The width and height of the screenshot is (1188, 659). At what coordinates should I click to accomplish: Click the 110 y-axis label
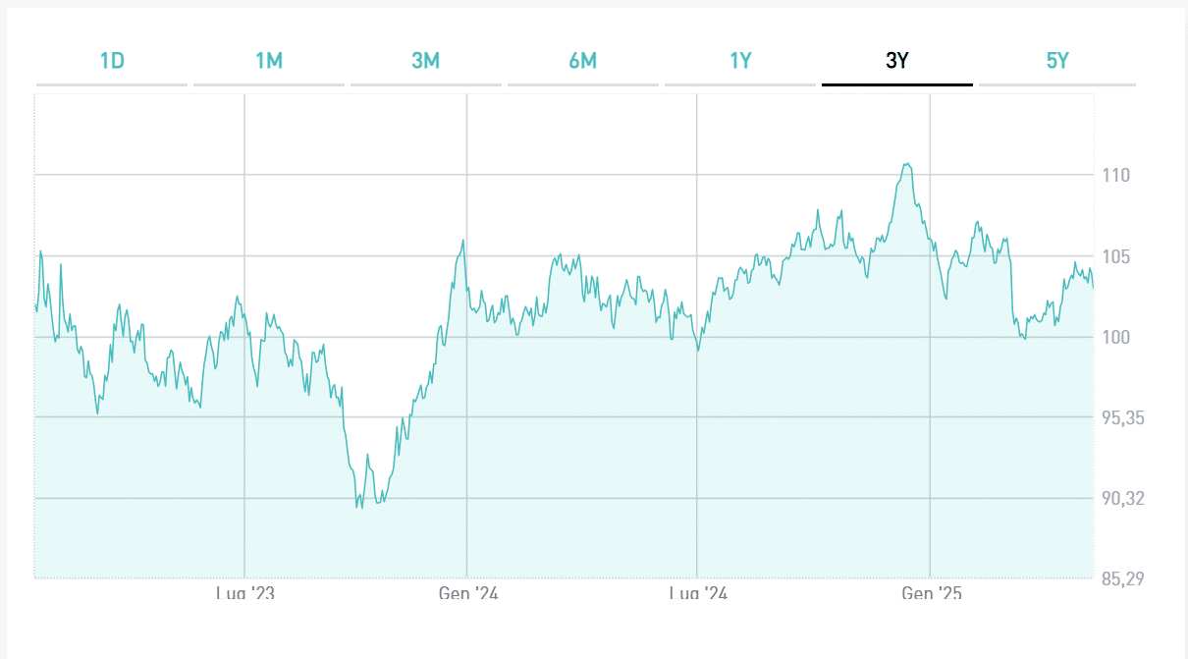[1116, 176]
